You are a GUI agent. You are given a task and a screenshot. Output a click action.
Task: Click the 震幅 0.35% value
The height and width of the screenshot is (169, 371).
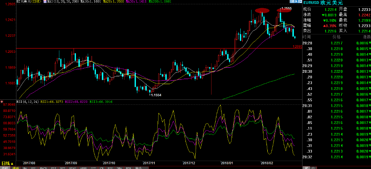click(329, 25)
